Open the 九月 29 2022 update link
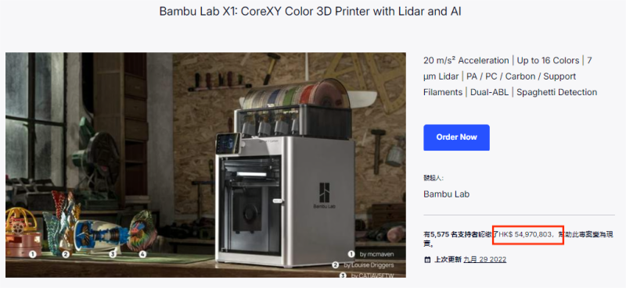This screenshot has height=288, width=626. pyautogui.click(x=484, y=259)
